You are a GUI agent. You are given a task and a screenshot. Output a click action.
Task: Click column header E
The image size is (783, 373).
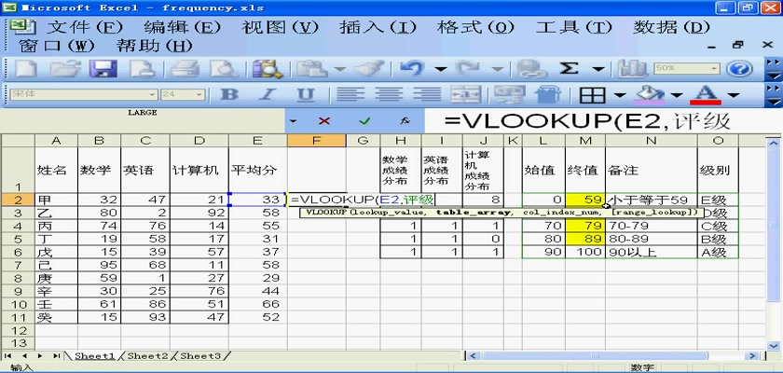tap(257, 140)
